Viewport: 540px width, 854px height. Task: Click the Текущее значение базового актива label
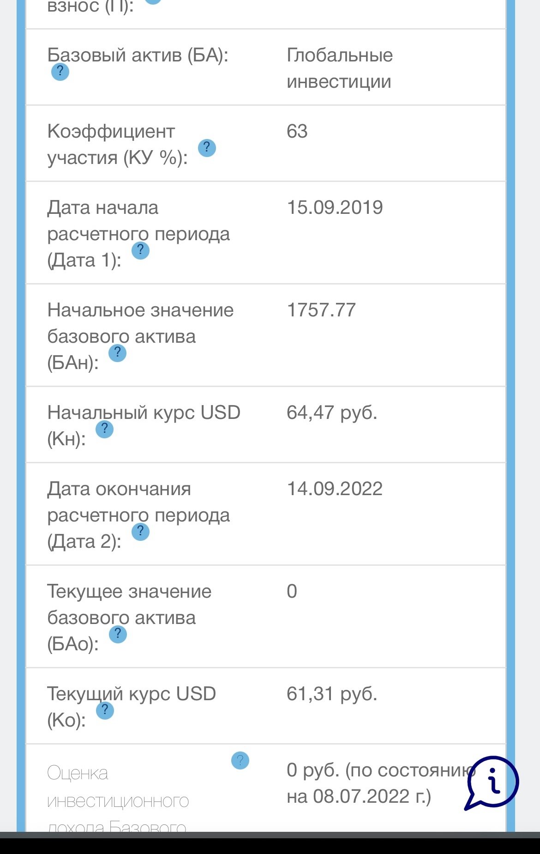(x=129, y=605)
